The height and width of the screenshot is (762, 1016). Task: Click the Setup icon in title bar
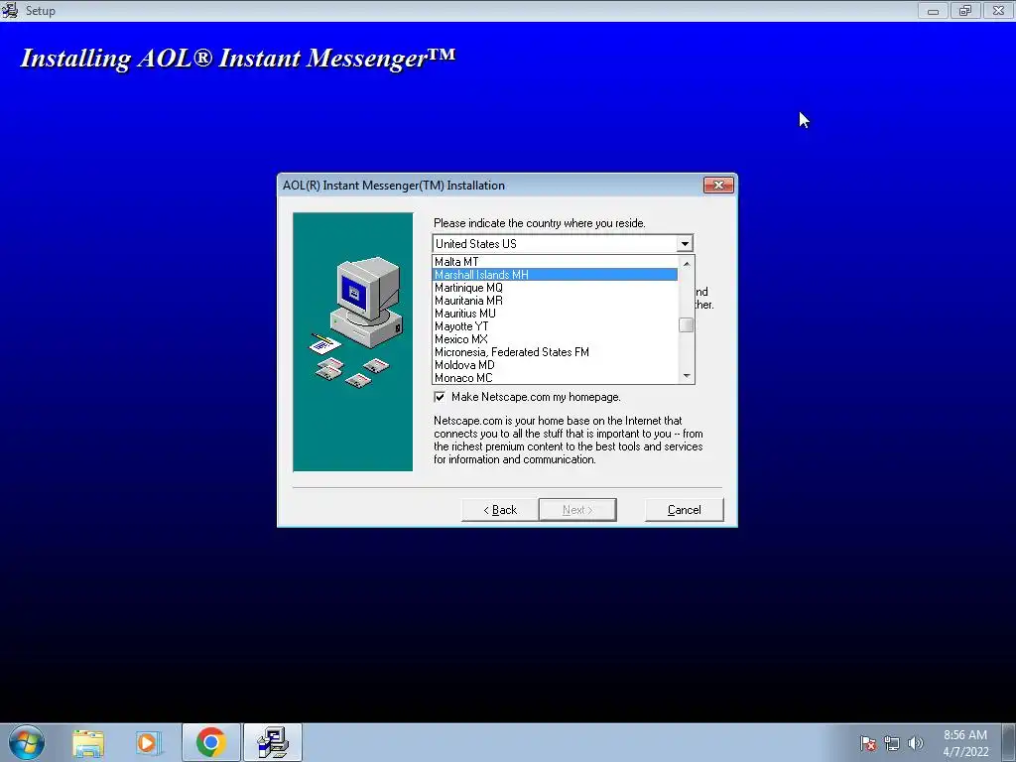(9, 10)
